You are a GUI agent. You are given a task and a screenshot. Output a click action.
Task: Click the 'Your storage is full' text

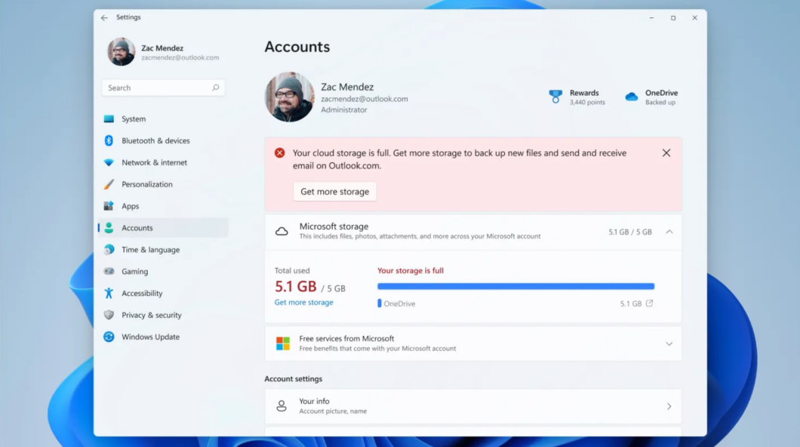tap(411, 270)
